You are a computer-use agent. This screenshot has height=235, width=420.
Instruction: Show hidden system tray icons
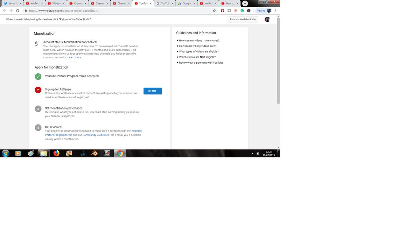(252, 154)
